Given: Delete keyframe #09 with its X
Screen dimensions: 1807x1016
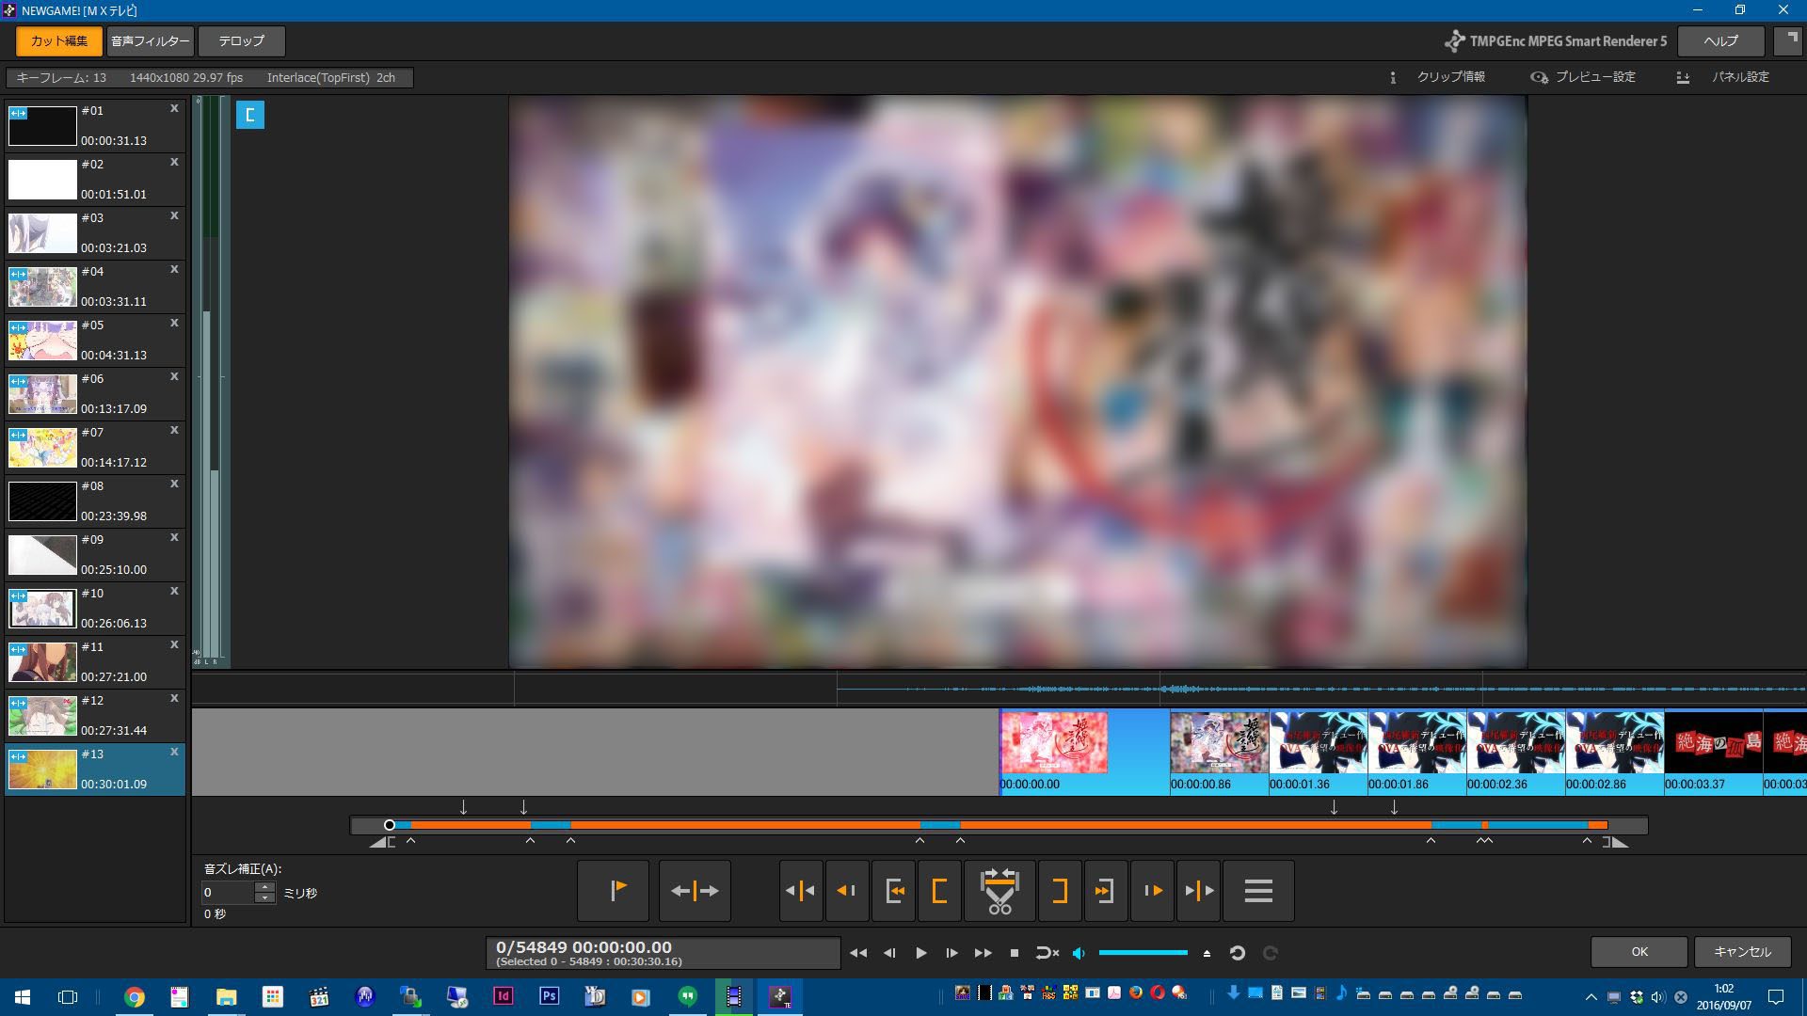Looking at the screenshot, I should click(x=174, y=538).
